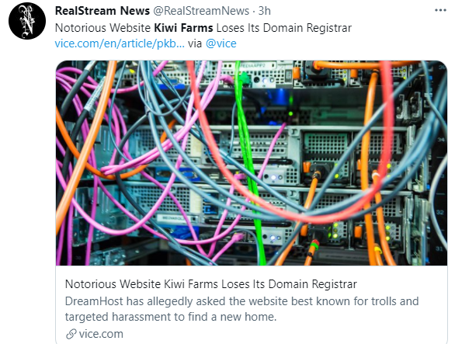
Task: Open the @RealStreamNews handle
Action: pos(201,11)
